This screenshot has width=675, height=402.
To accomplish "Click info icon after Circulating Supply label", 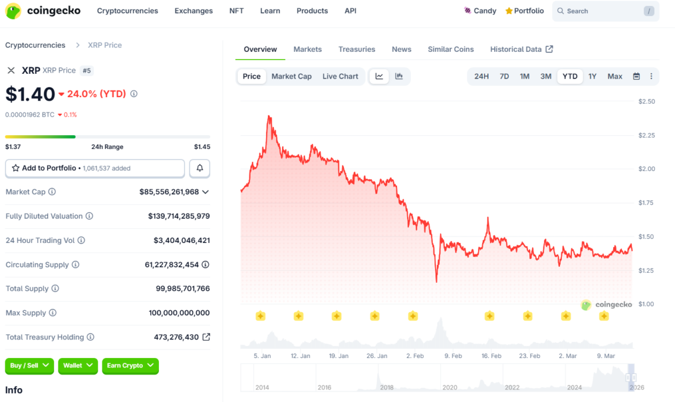I will pyautogui.click(x=76, y=264).
